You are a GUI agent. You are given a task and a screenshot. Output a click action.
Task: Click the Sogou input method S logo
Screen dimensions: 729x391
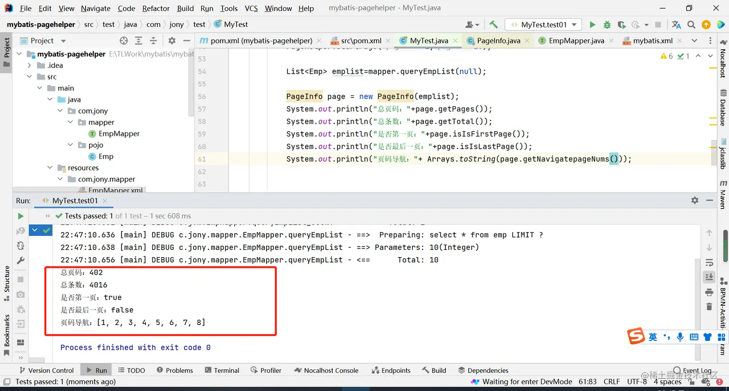pos(636,337)
